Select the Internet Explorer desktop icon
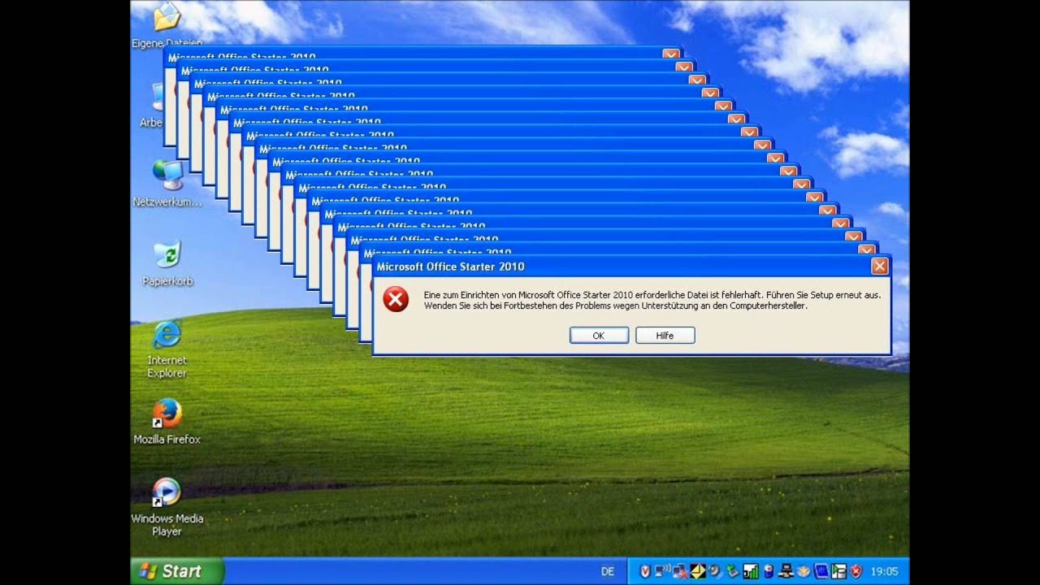Image resolution: width=1040 pixels, height=585 pixels. coord(167,348)
